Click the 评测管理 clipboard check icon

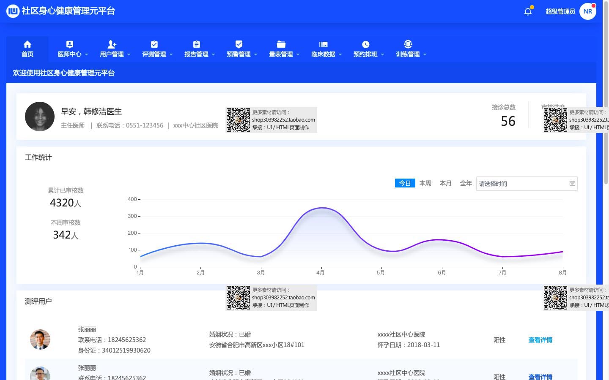154,44
